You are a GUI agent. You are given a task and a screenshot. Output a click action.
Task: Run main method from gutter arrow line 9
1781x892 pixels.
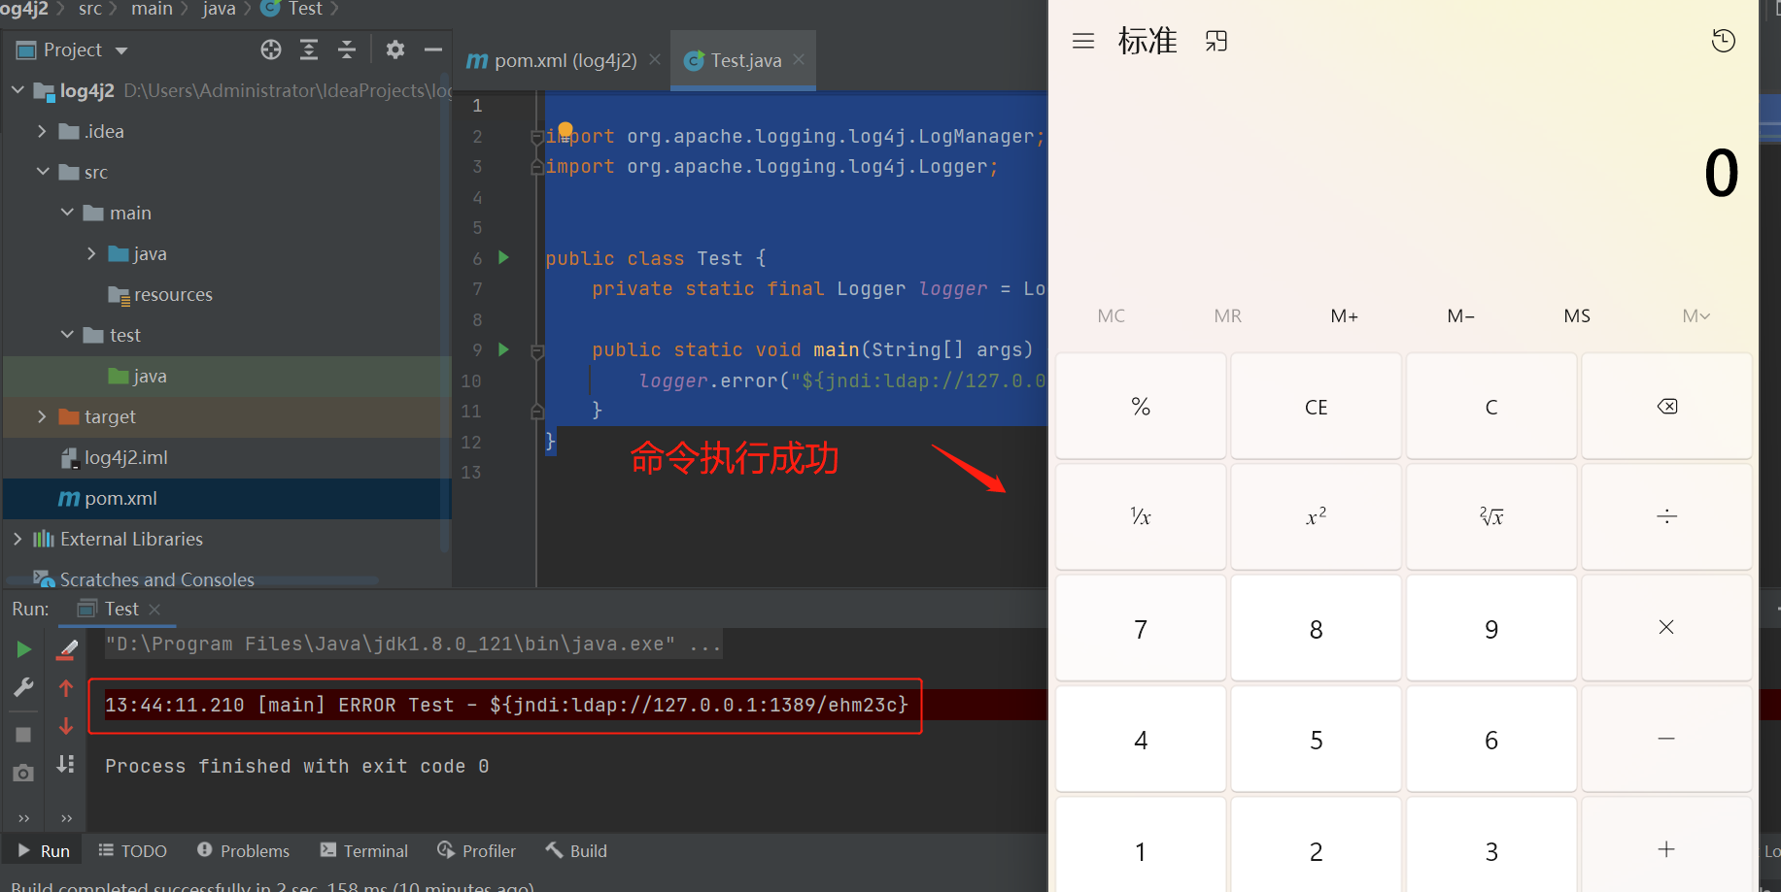(503, 349)
